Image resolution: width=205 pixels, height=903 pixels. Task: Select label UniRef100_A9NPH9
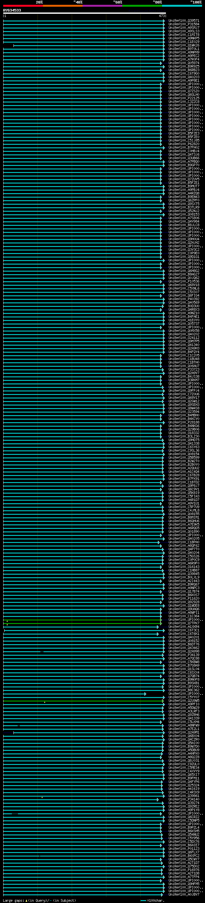(184, 52)
